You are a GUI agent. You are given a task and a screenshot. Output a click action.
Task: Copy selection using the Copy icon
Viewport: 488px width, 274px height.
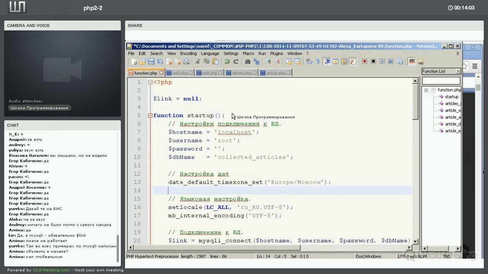[x=207, y=62]
